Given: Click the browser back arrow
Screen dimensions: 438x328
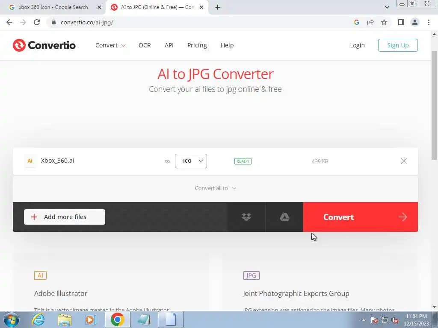Looking at the screenshot, I should [x=9, y=22].
